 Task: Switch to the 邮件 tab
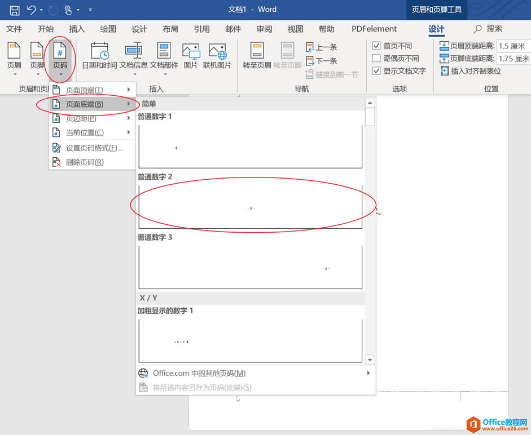pos(233,29)
